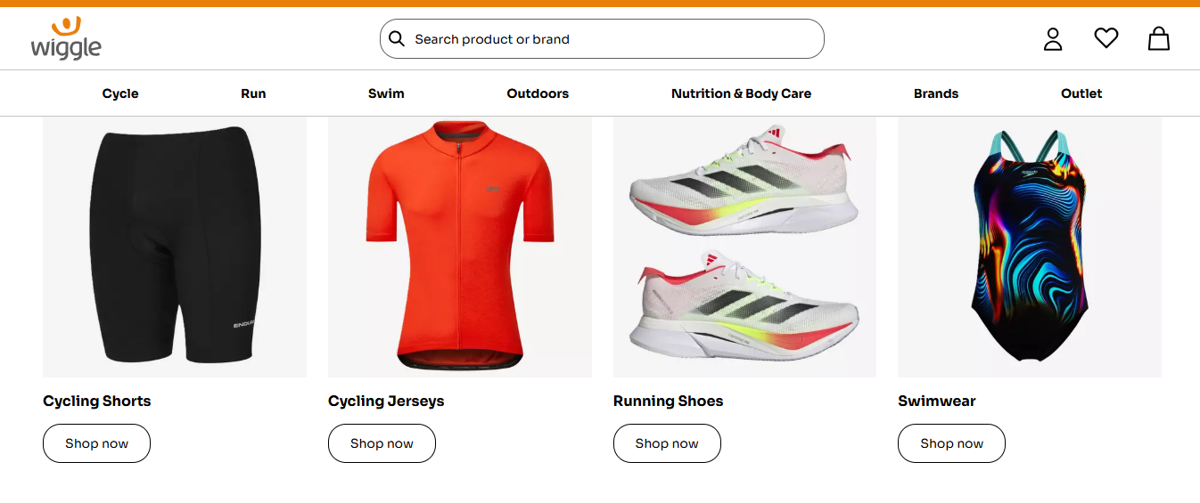Click the Wiggle logo

click(x=66, y=38)
